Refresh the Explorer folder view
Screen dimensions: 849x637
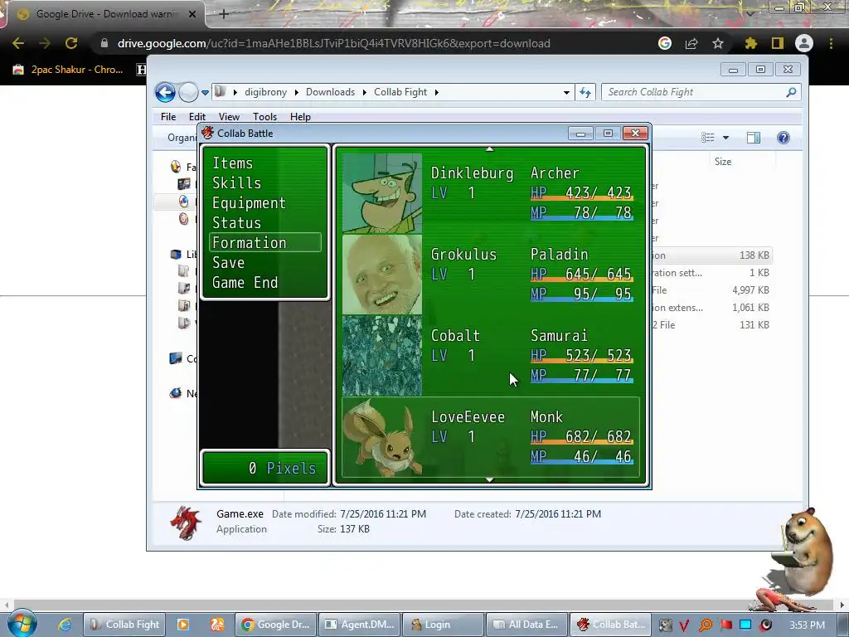[x=585, y=92]
